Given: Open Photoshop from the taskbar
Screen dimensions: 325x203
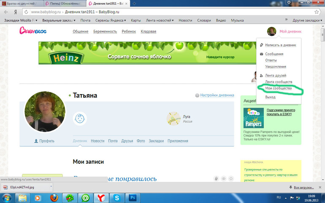Looking at the screenshot, I should [x=132, y=197].
